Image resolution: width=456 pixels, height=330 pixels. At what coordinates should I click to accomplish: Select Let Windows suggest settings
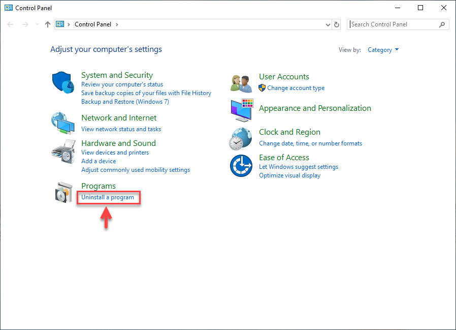[x=299, y=167]
